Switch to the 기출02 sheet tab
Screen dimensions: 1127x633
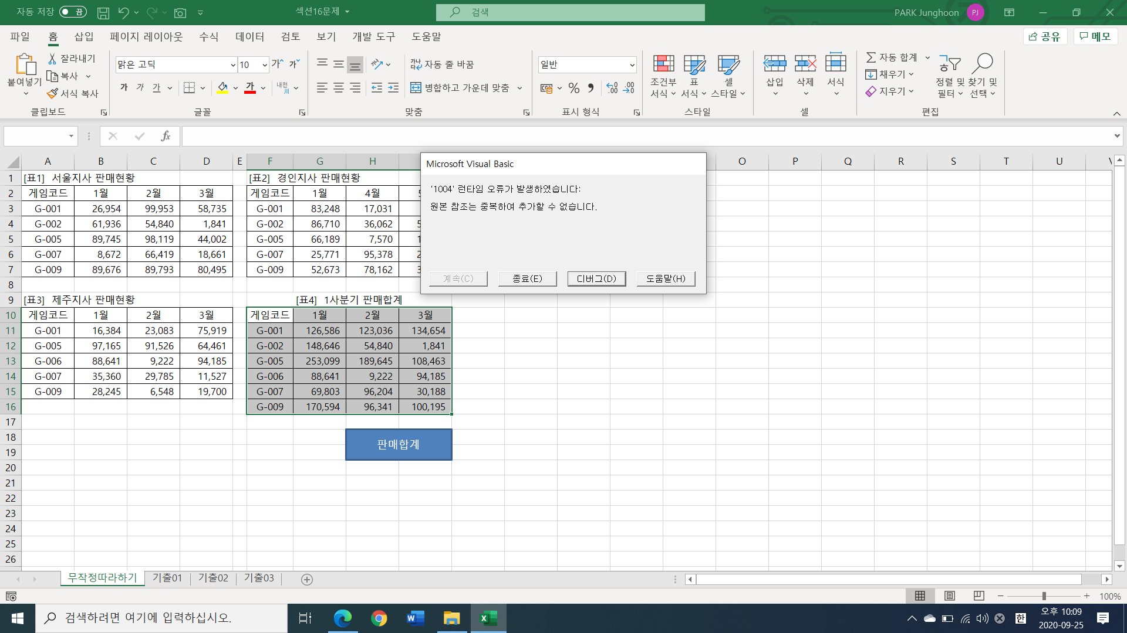click(212, 578)
